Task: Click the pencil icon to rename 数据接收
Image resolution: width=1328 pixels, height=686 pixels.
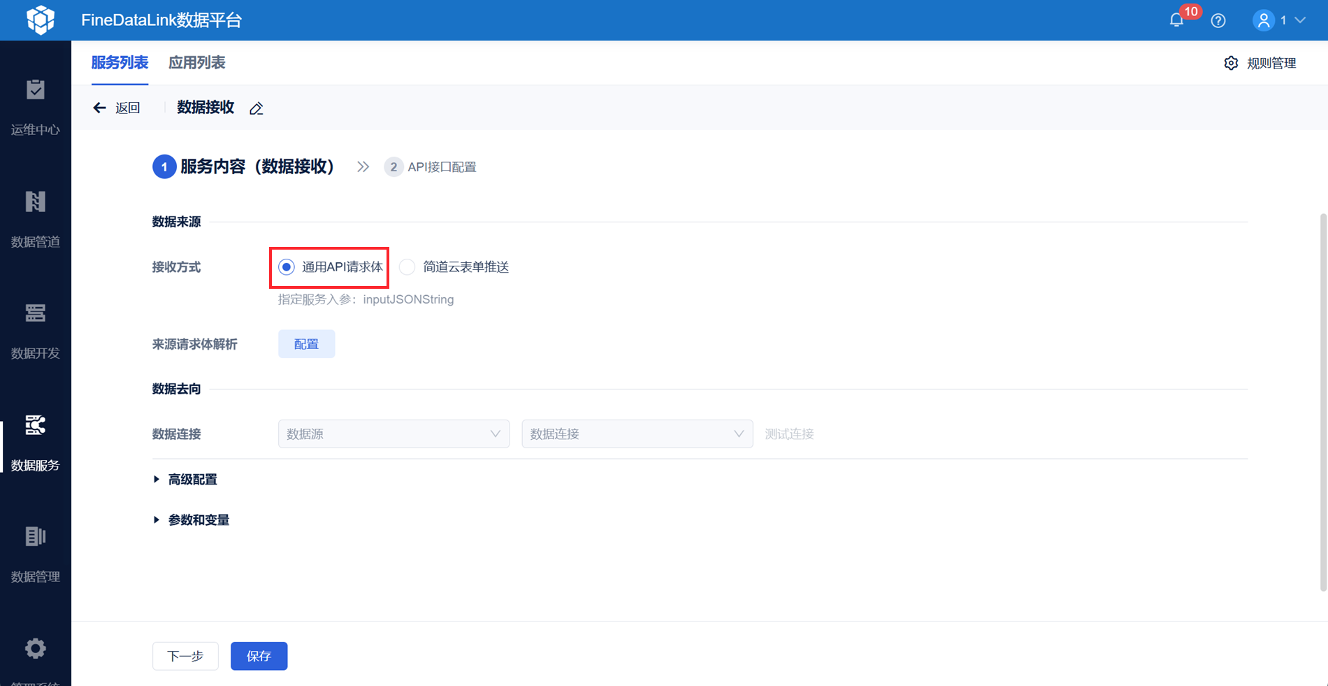Action: [x=257, y=108]
